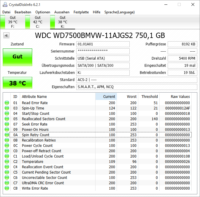
Task: Select disk F: tab showing 39 °C
Action: point(12,22)
